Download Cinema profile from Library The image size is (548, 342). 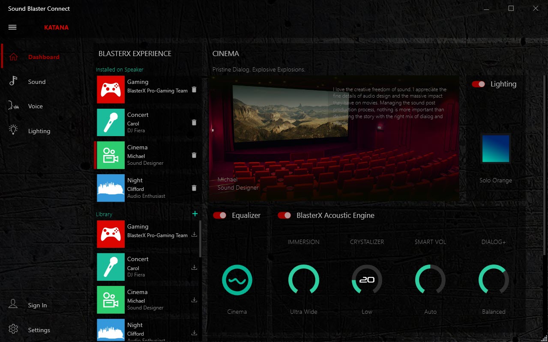194,300
